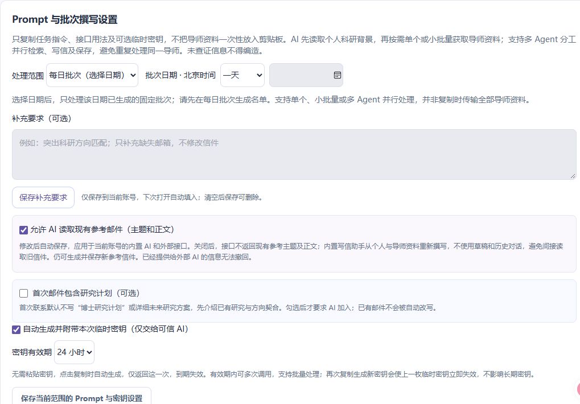
Task: Open the 处理范围 dropdown 每日批次（选择日期）
Action: (x=92, y=75)
